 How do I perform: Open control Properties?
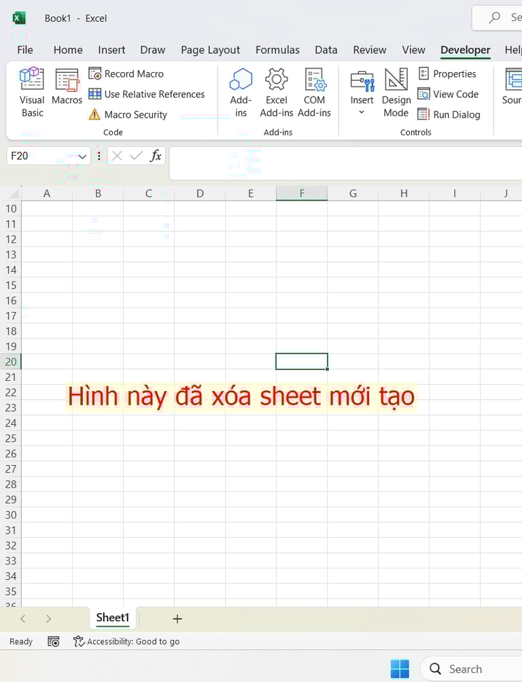coord(447,74)
